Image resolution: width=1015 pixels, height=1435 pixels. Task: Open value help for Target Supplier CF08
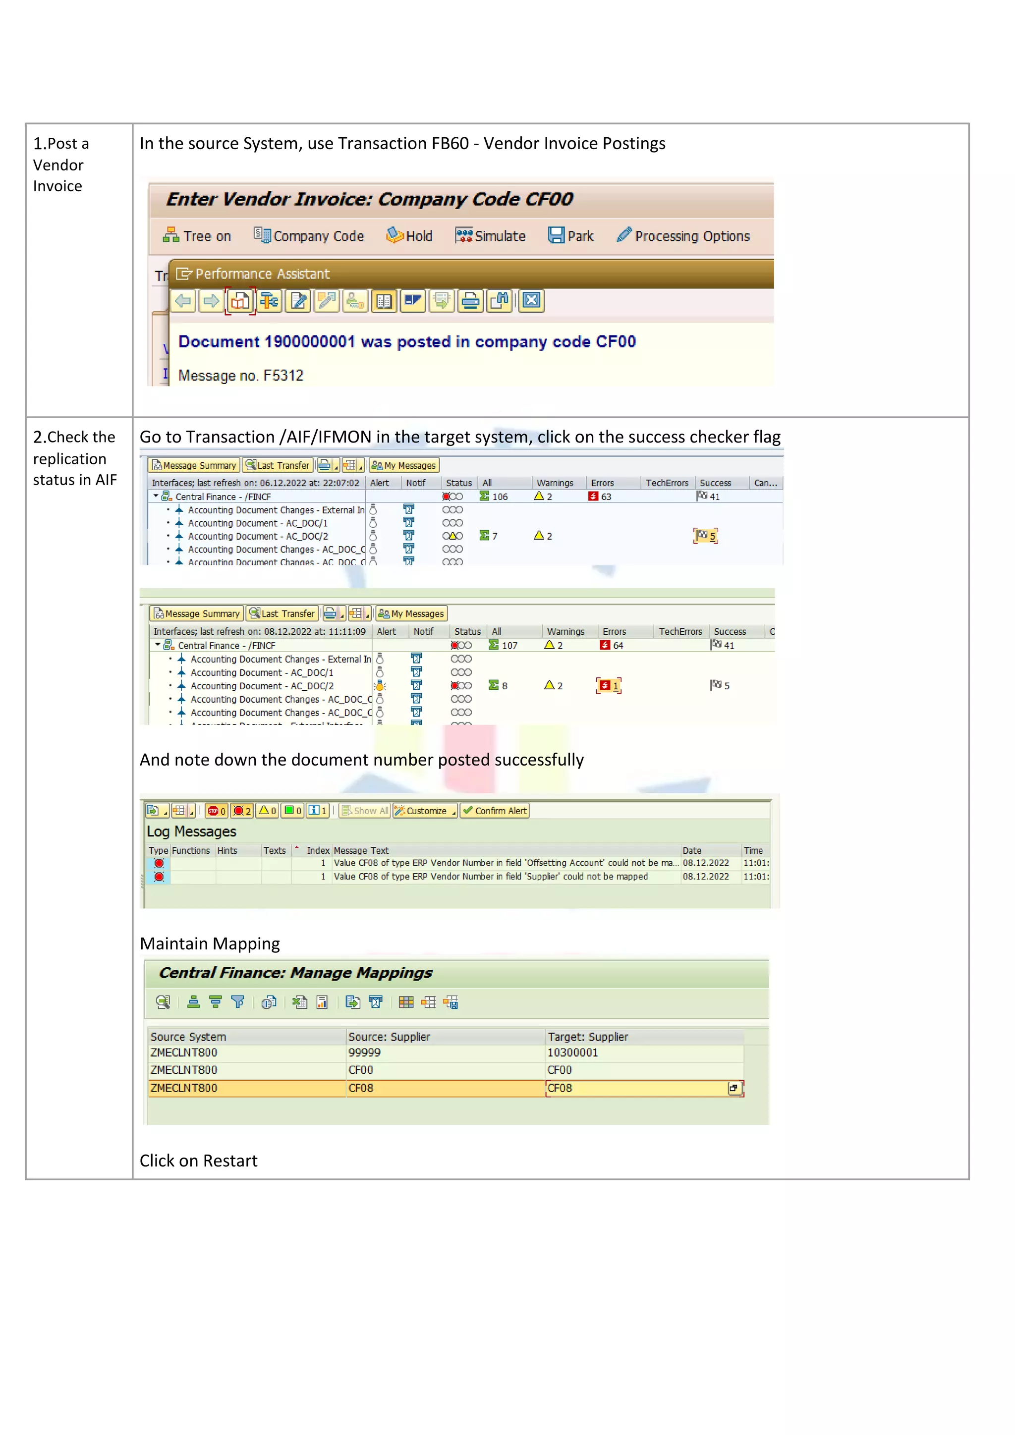pos(734,1088)
